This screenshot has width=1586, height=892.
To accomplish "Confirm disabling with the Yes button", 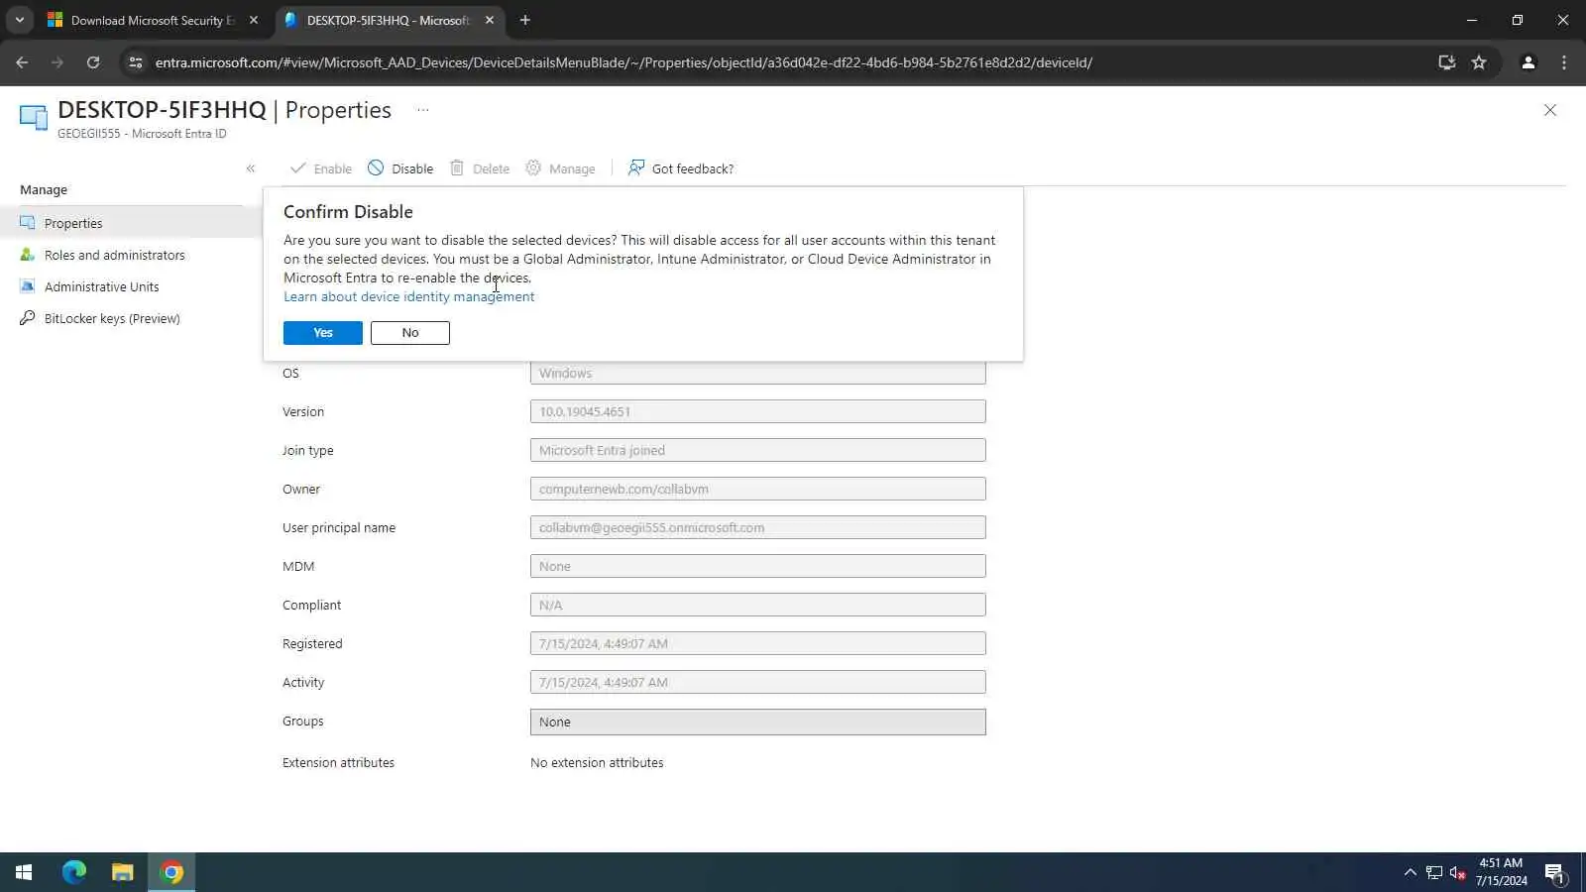I will 322,333.
